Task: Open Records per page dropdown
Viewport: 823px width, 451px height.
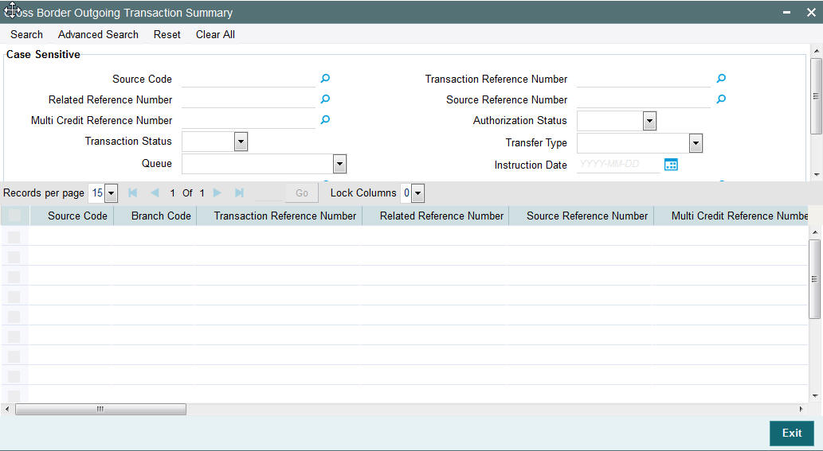Action: point(112,193)
